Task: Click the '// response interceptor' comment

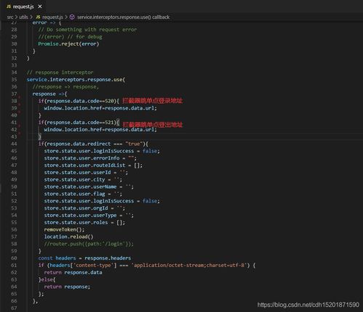Action: pos(60,73)
